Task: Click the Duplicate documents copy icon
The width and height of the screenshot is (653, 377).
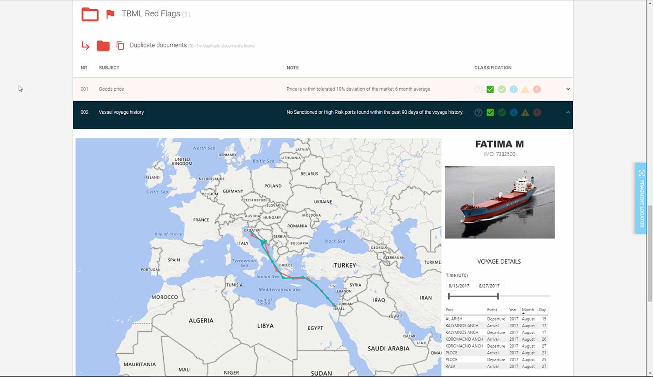Action: pos(120,46)
